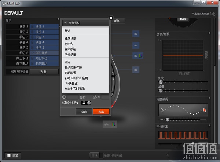Viewport: 220px width, 162px height.
Task: Switch to the 顶部 view tab
Action: pos(118,21)
